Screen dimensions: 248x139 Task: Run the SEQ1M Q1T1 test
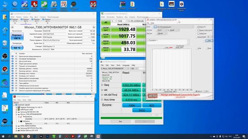click(x=106, y=36)
